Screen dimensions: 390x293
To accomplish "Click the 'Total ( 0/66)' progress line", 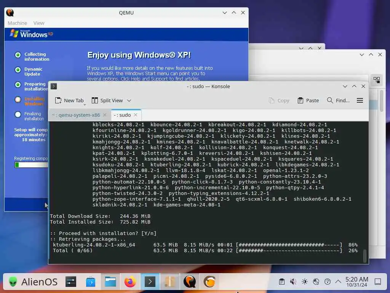I will [x=205, y=251].
